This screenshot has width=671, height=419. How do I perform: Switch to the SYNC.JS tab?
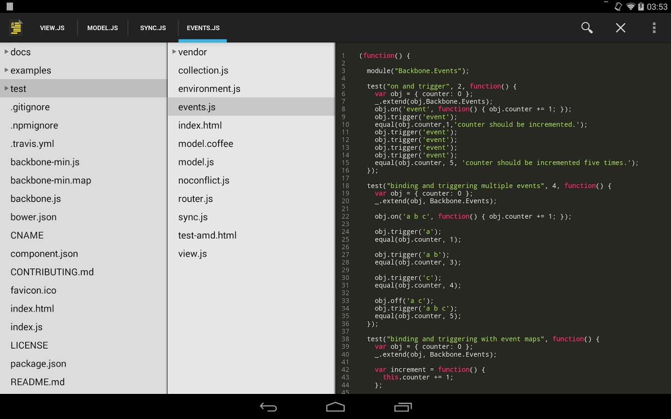point(153,27)
